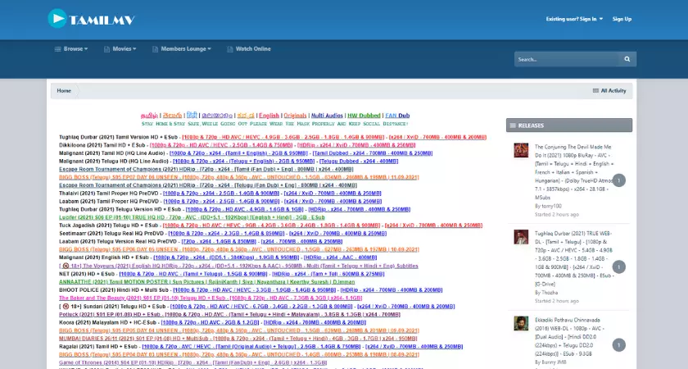Screen dimensions: 688x369
Task: Click reply count badge on Tughlaq Durbar release
Action: (618, 267)
